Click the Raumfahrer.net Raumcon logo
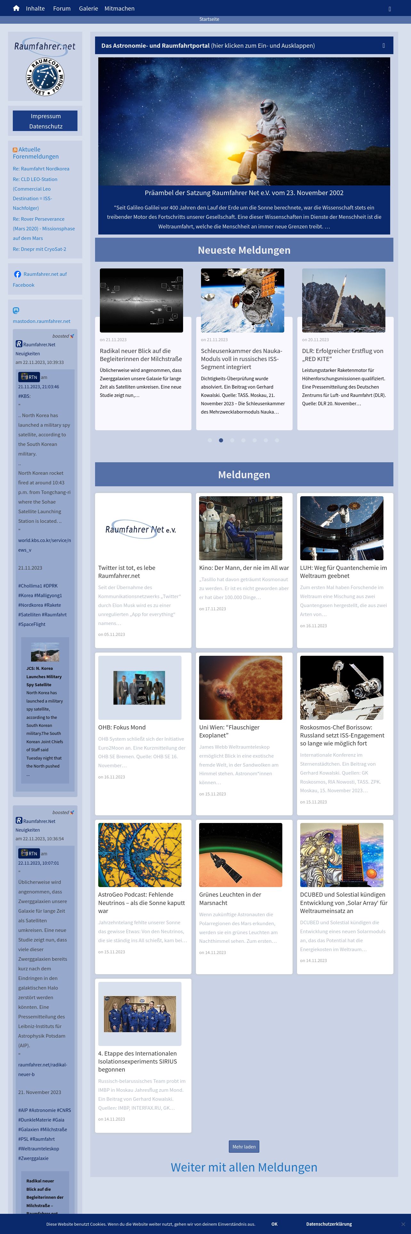Viewport: 411px width, 1234px height. click(x=45, y=67)
